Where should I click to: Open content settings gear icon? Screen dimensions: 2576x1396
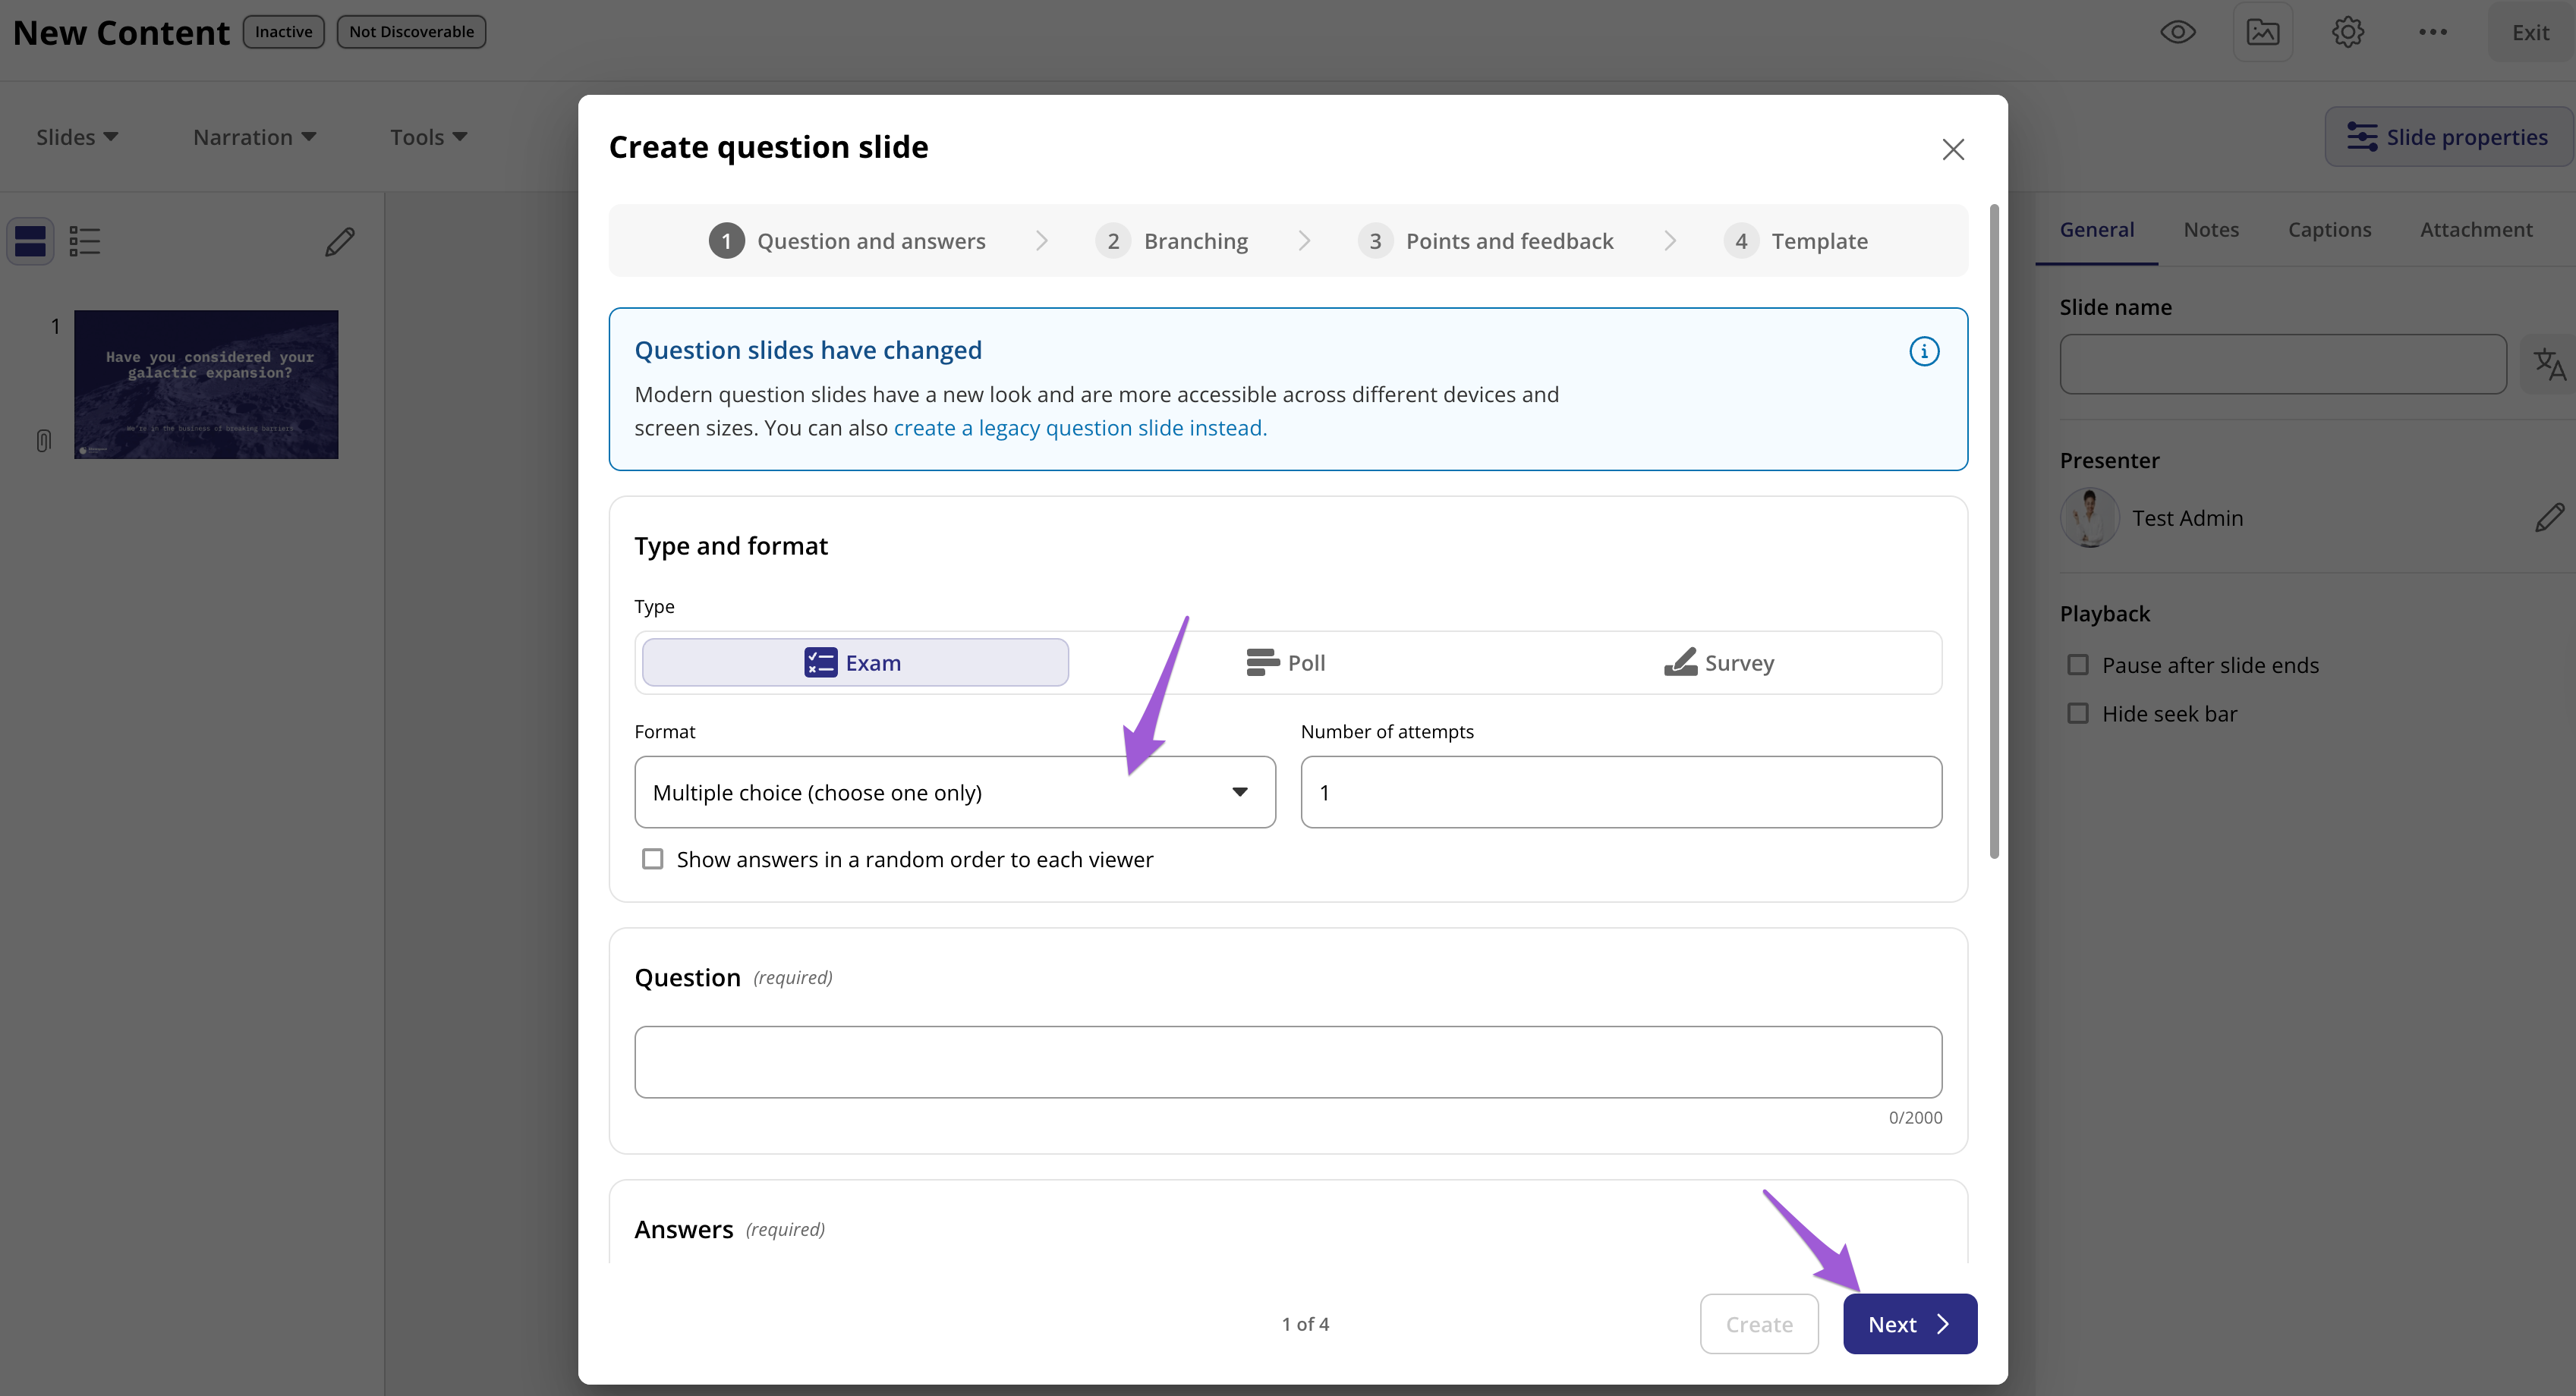[x=2347, y=33]
